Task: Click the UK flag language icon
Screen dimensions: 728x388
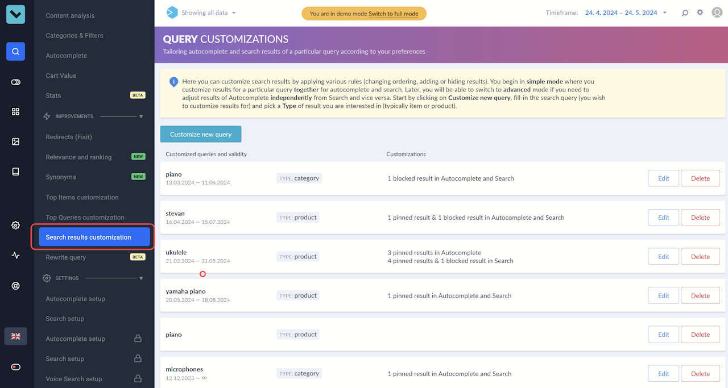Action: pyautogui.click(x=15, y=336)
